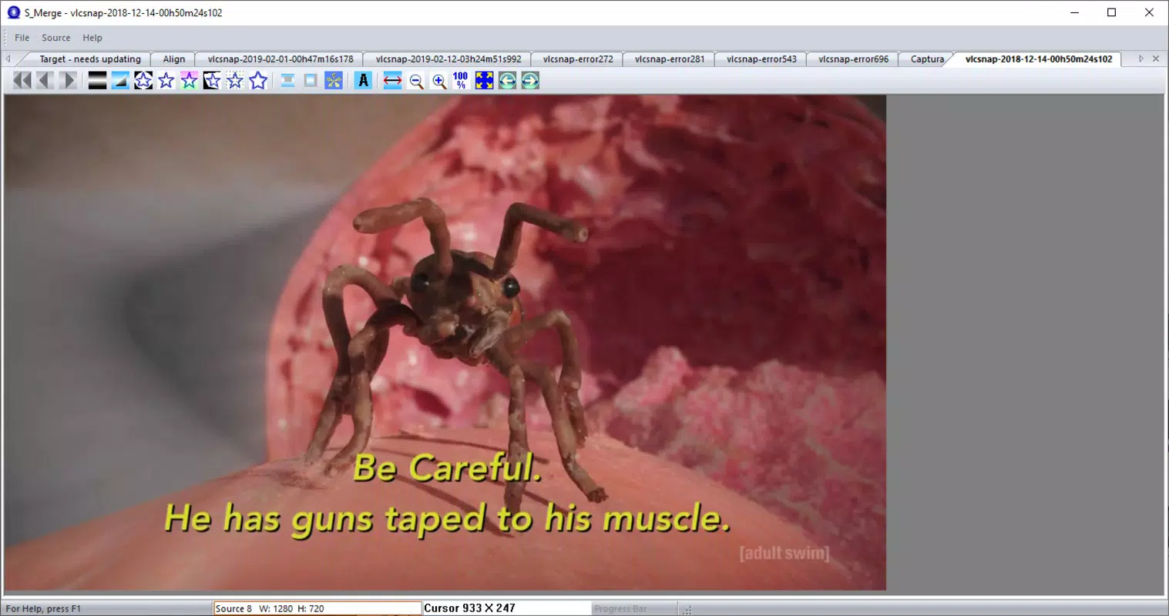The height and width of the screenshot is (616, 1169).
Task: Switch to Target - needs updating tab
Action: [90, 59]
